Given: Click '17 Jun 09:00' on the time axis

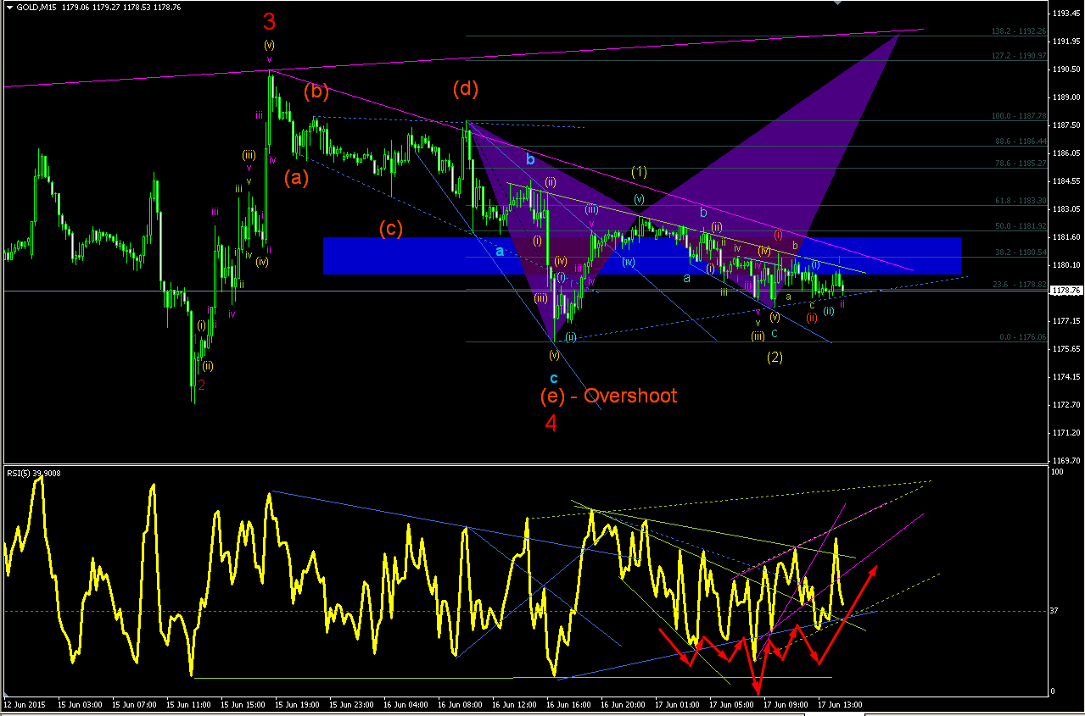Looking at the screenshot, I should (786, 704).
